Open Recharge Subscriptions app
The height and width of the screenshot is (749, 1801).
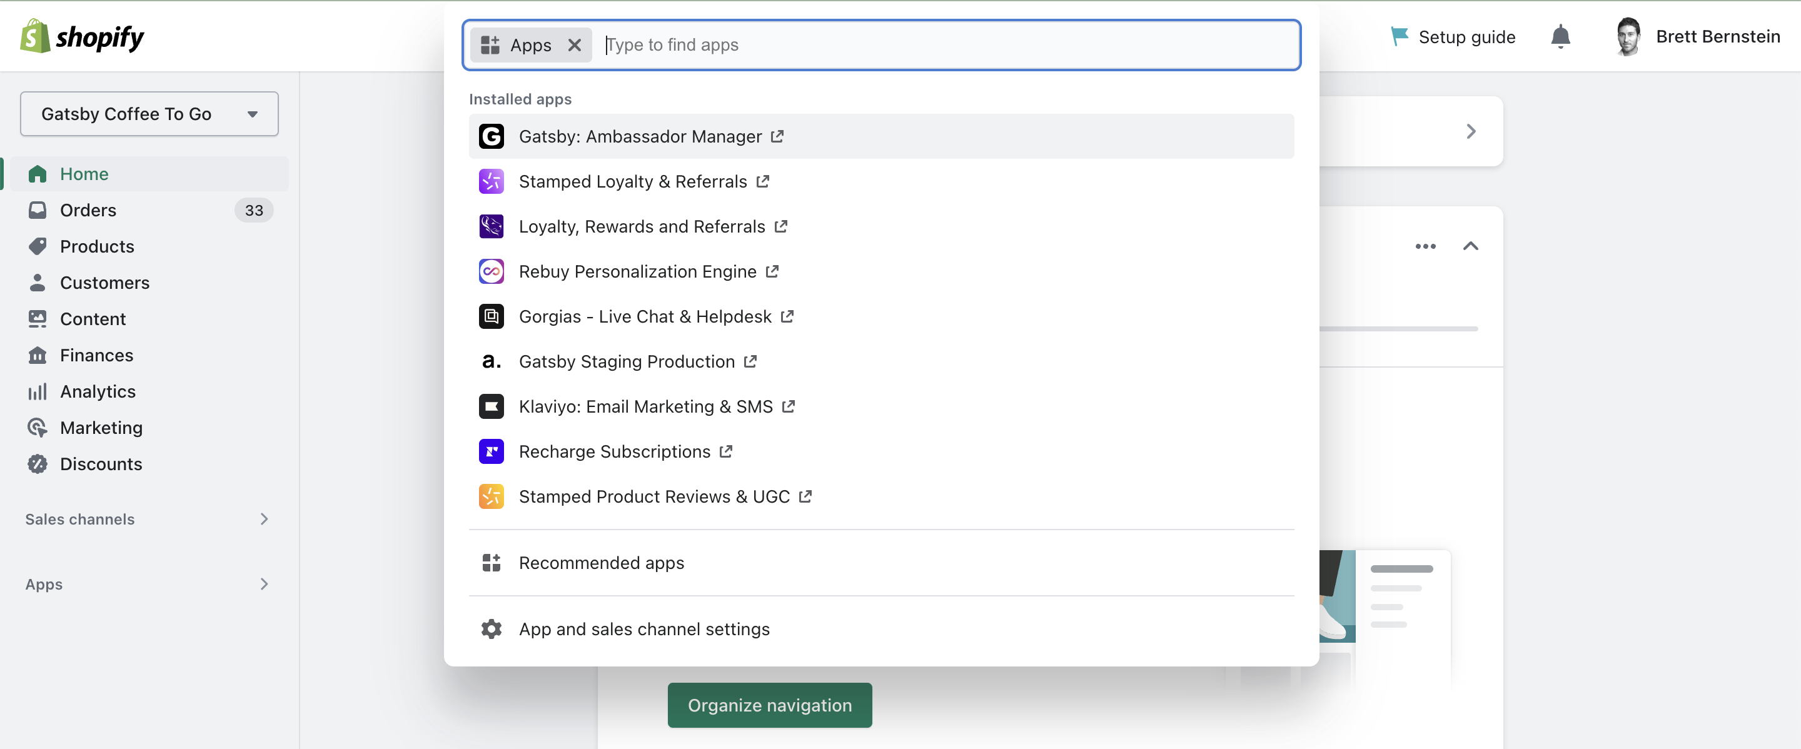pos(881,451)
